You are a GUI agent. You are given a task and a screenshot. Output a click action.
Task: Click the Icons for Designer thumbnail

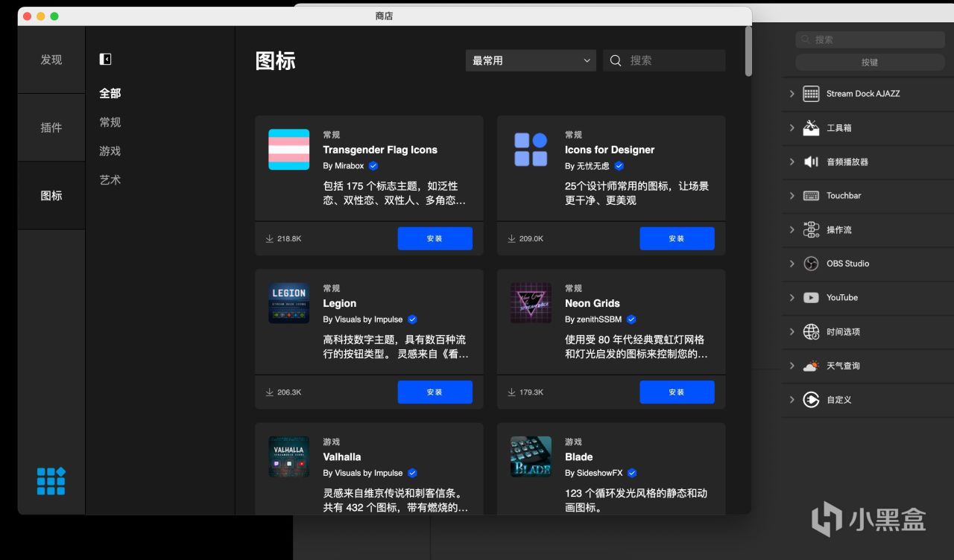pos(531,150)
